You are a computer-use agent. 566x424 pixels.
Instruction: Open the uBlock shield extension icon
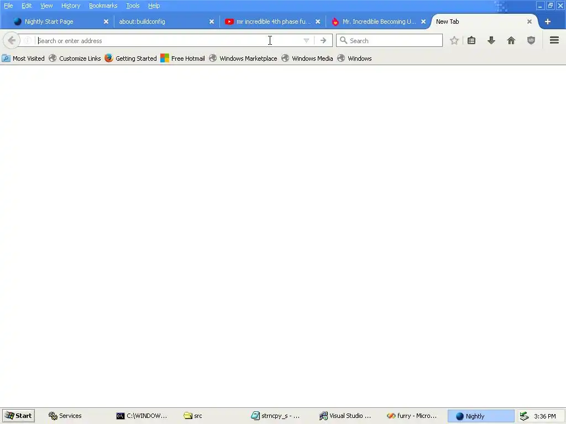click(531, 40)
